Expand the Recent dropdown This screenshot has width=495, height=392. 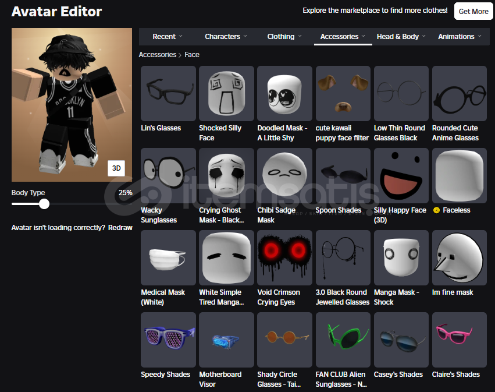click(x=168, y=37)
